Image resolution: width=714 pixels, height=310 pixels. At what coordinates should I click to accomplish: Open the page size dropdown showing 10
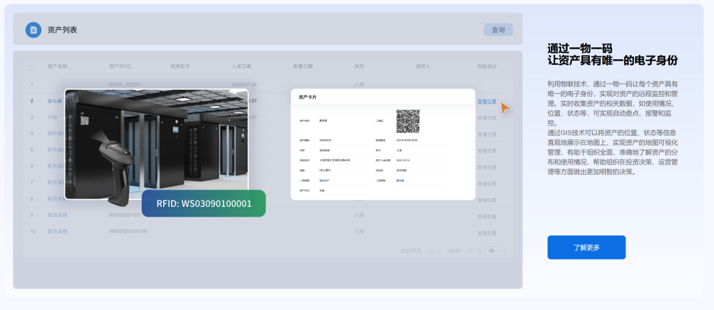[x=494, y=251]
